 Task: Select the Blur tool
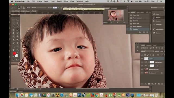[x=14, y=40]
